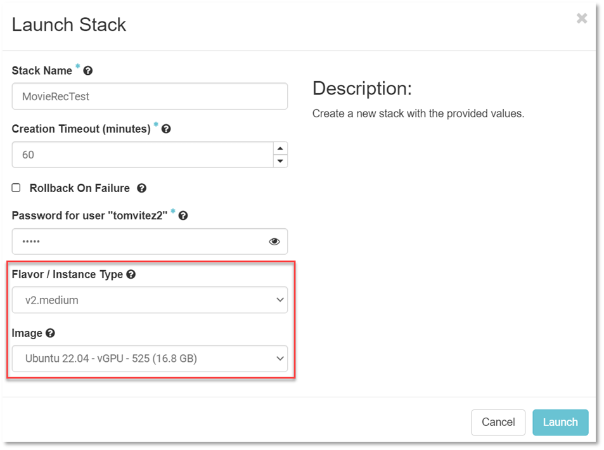Click the Flavor / Instance Type help icon
Viewport: 604px width, 450px height.
point(131,274)
